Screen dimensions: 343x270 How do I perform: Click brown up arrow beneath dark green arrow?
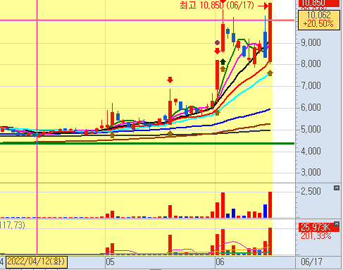tap(223, 68)
